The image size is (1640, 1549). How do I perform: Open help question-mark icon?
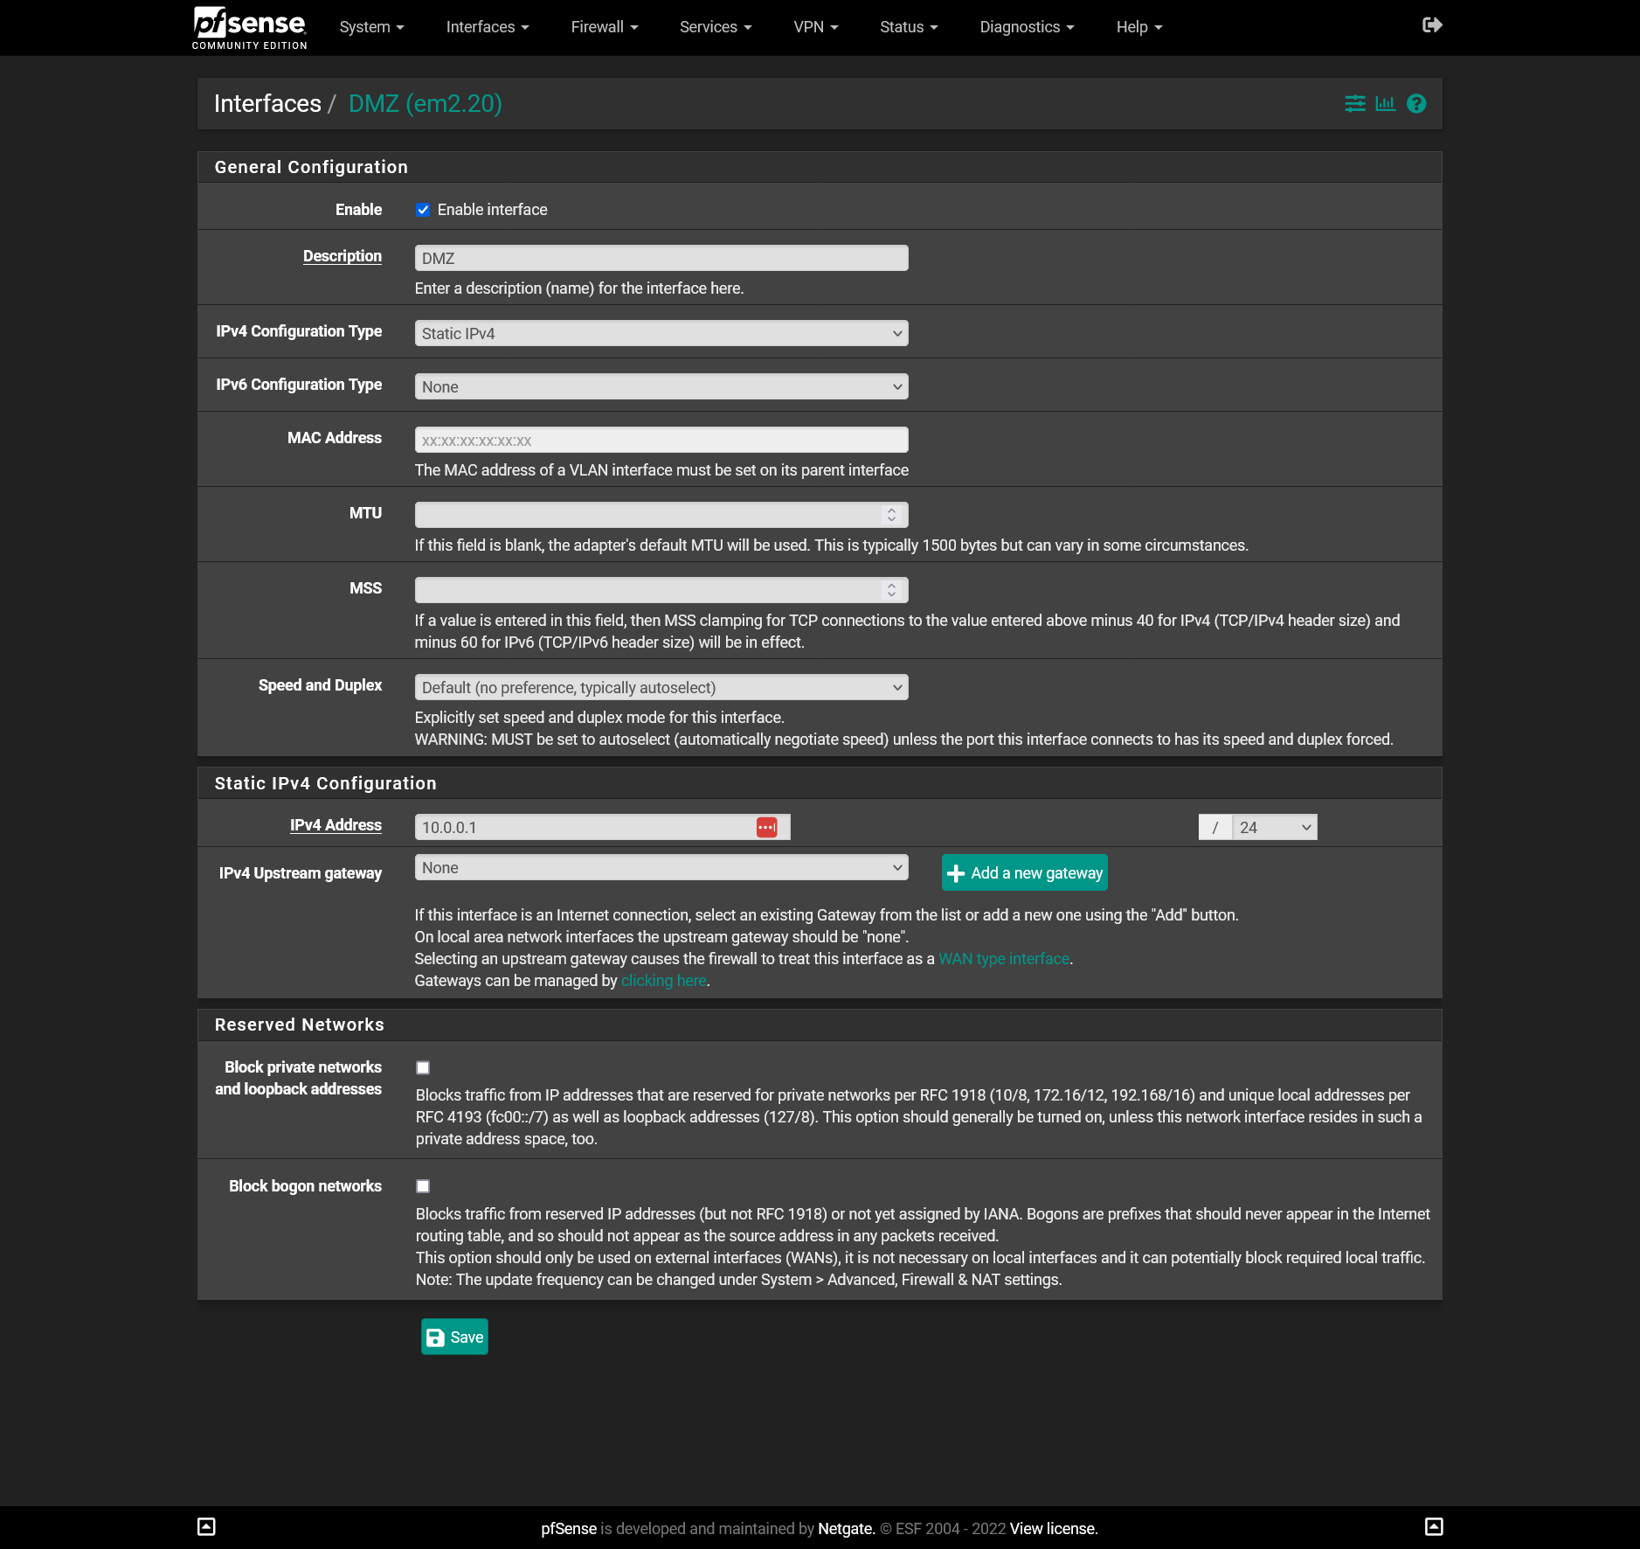[1416, 104]
